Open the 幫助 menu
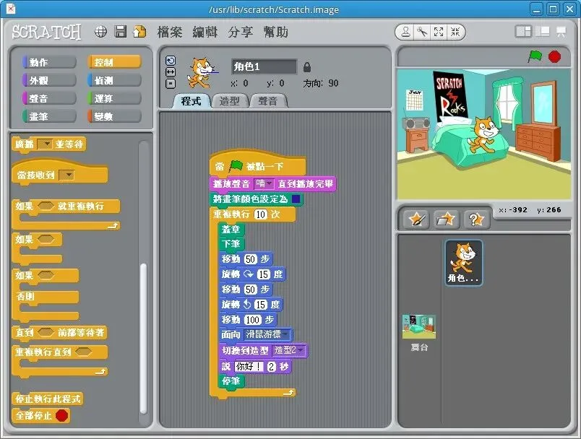 [275, 32]
